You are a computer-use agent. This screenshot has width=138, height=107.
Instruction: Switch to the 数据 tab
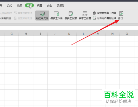19,5
